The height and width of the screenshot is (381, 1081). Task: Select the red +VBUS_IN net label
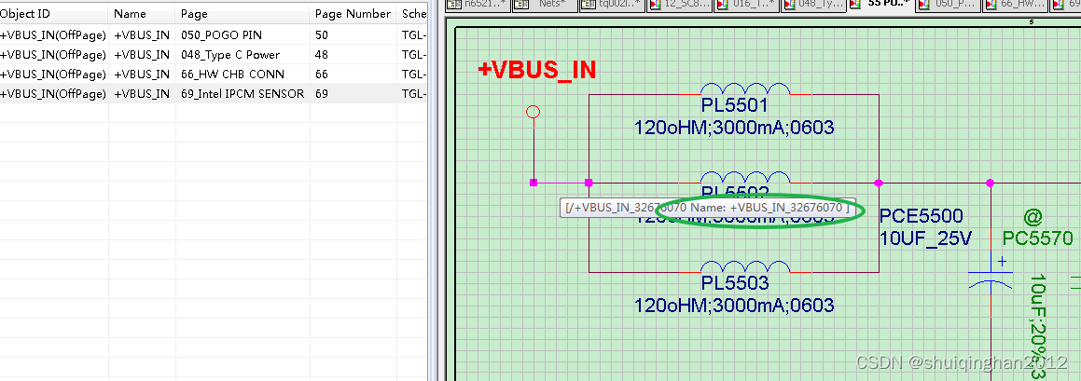pos(536,70)
